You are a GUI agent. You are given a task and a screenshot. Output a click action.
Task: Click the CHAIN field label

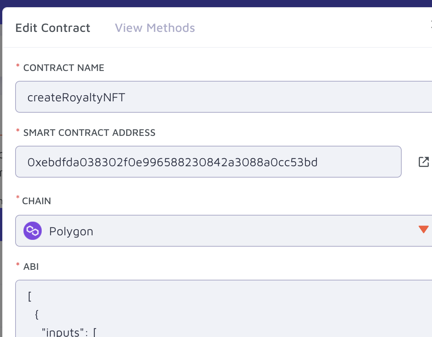[x=36, y=201]
